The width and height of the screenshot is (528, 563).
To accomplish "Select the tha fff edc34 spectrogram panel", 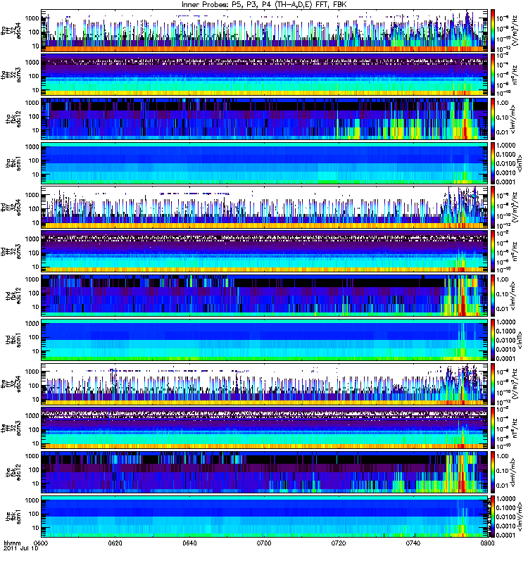I will pos(265,30).
